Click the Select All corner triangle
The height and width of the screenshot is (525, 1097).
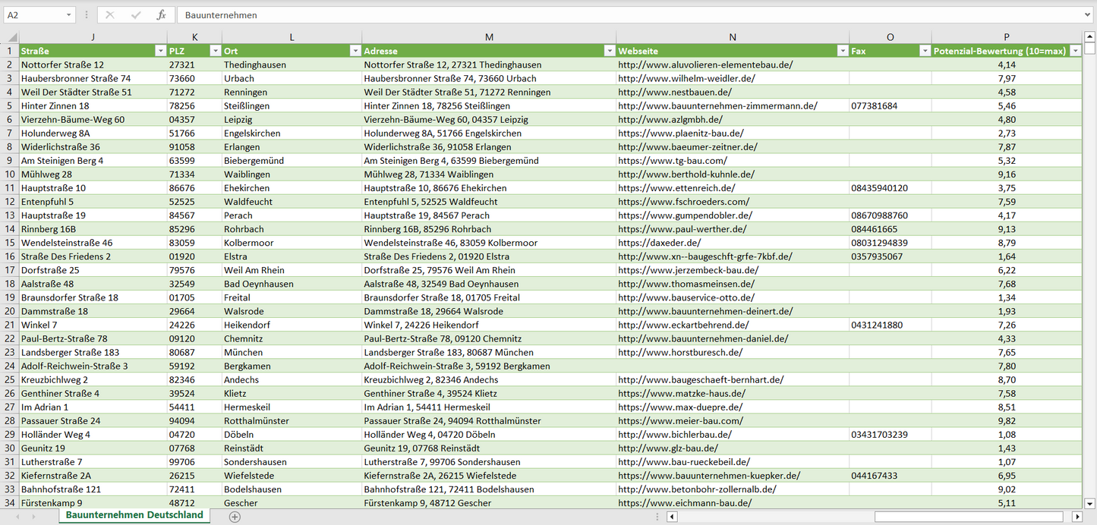coord(11,37)
